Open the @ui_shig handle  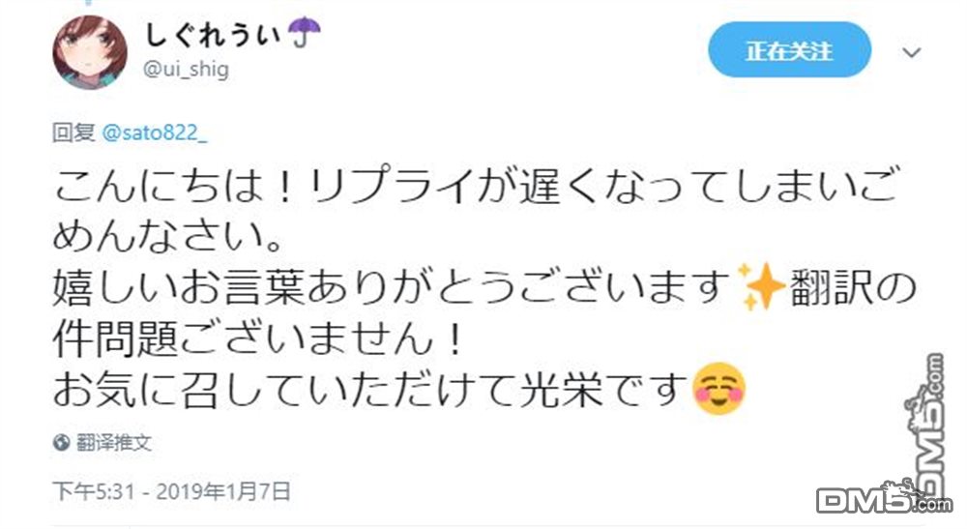coord(186,69)
